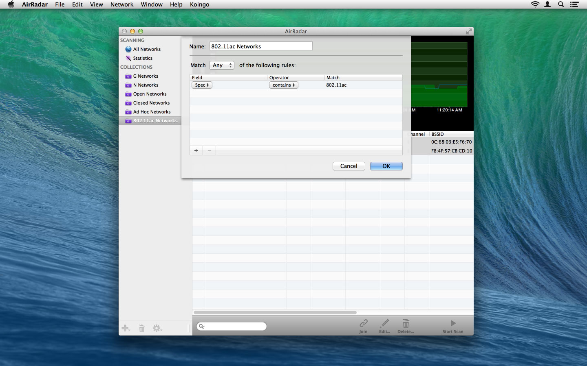
Task: Click the All Networks globe icon
Action: pos(128,49)
